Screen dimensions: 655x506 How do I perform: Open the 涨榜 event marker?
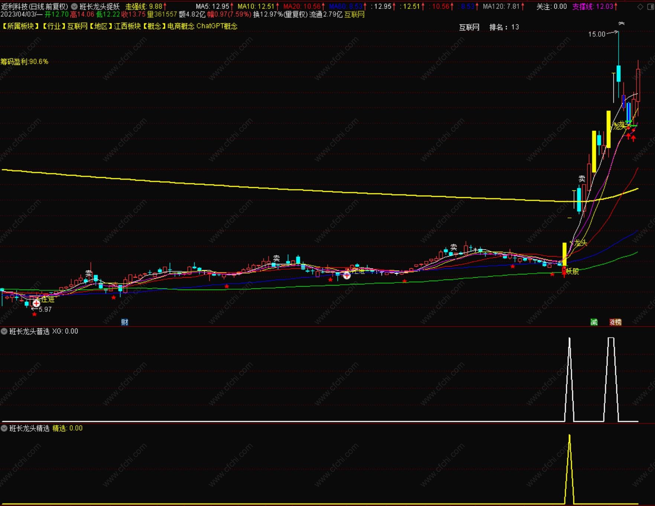tap(616, 322)
